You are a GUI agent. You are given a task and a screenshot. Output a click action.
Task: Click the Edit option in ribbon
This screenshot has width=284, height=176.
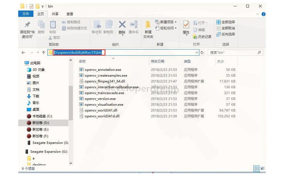pos(199,30)
